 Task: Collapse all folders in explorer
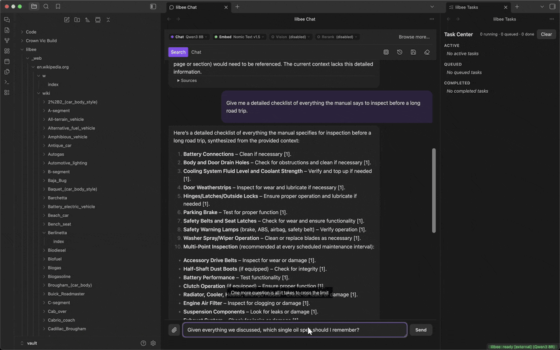coord(108,20)
